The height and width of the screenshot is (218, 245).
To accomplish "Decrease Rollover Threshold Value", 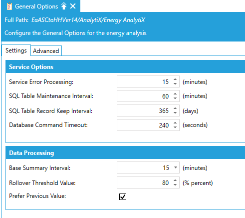I will tap(175, 184).
